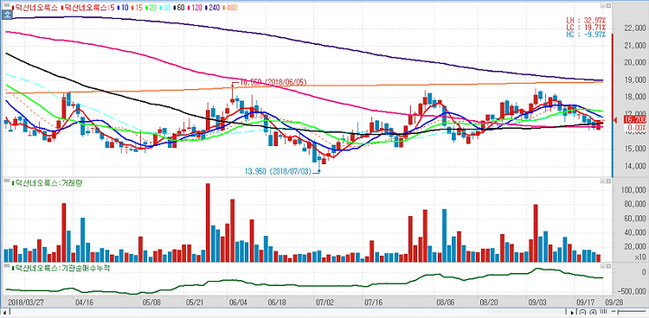The height and width of the screenshot is (318, 649).
Task: Click the gray handle icon of the price panel
Action: click(x=7, y=5)
